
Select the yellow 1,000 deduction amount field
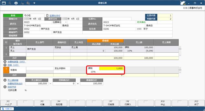111,68
